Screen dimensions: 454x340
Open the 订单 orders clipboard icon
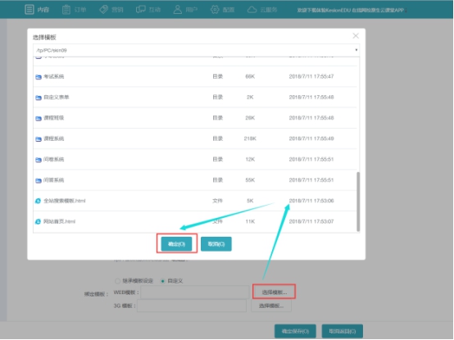[x=66, y=10]
